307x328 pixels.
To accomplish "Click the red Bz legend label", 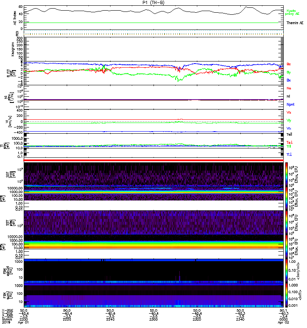I will pos(289,64).
